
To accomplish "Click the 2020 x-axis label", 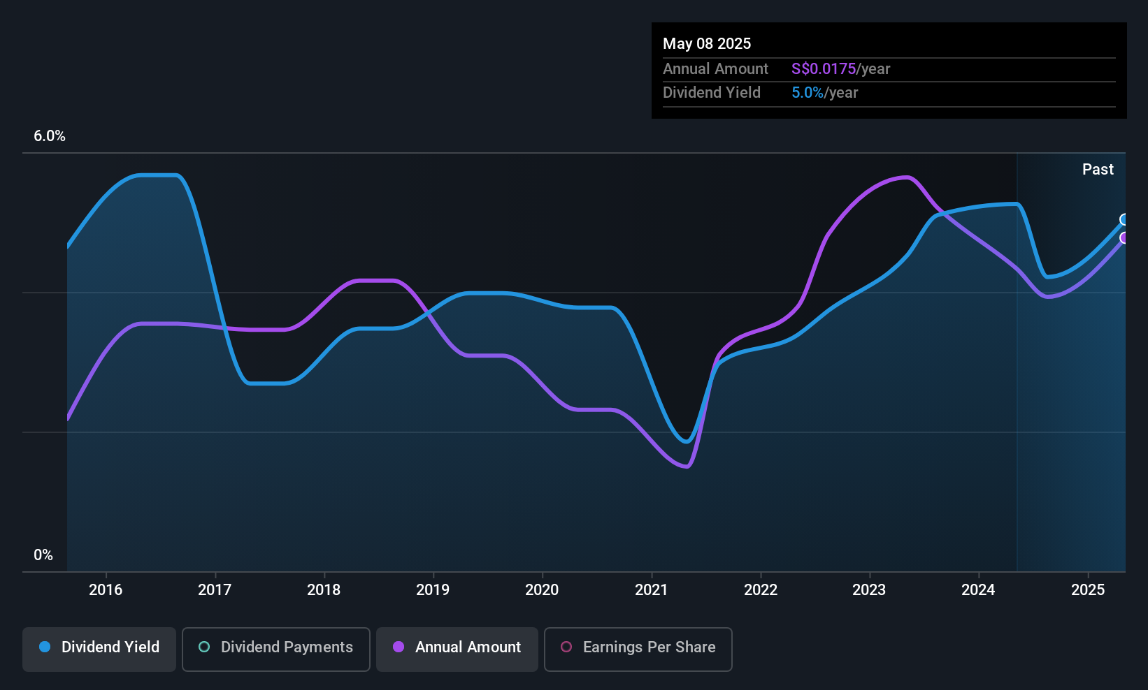I will coord(542,589).
